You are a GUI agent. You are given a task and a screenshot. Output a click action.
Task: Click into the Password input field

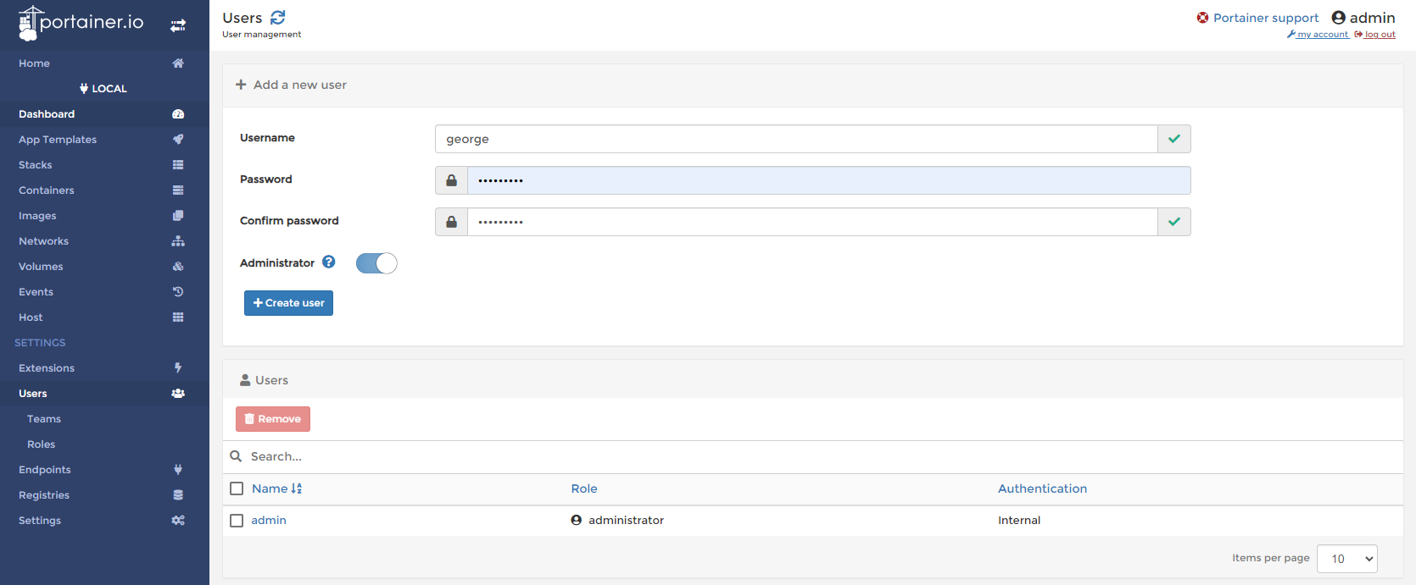[x=828, y=180]
